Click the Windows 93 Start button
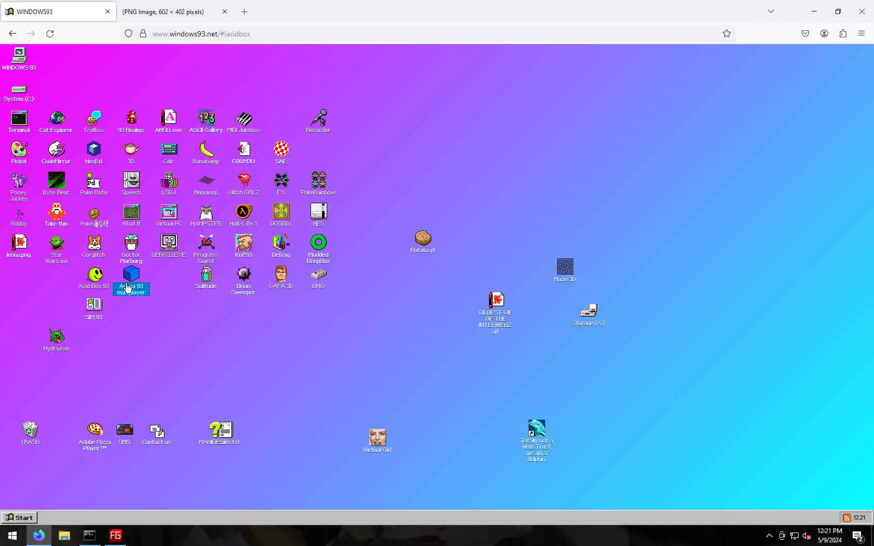This screenshot has height=546, width=874. [x=19, y=517]
